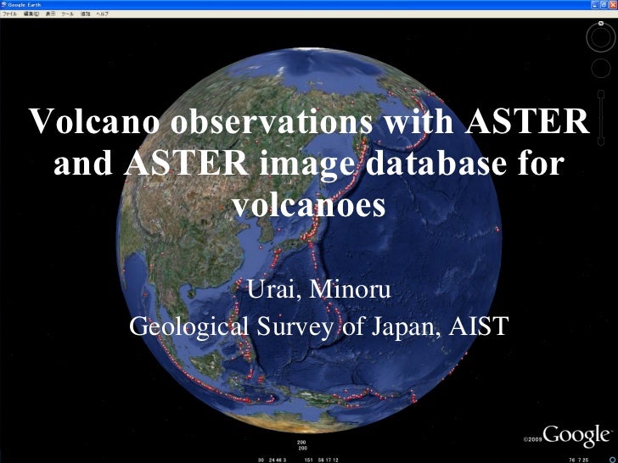Click the N north marker on the compass
Viewport: 618px width, 463px height.
pos(601,24)
